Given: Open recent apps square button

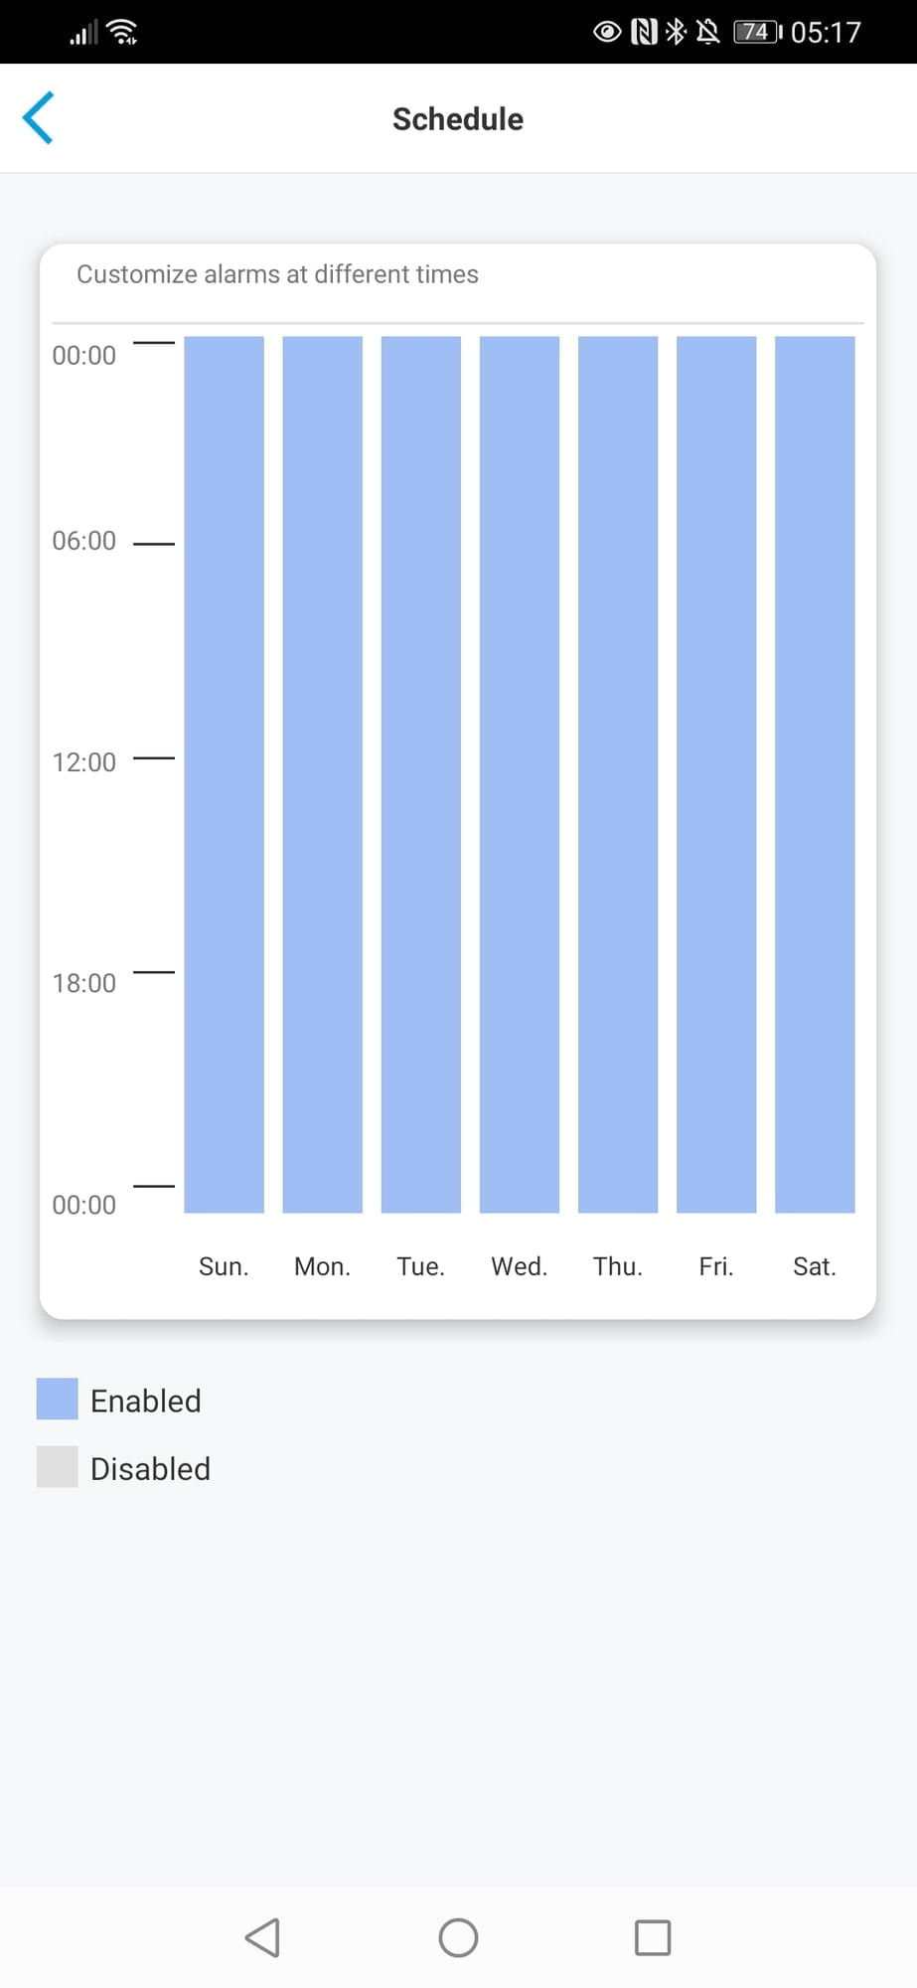Looking at the screenshot, I should [653, 1937].
